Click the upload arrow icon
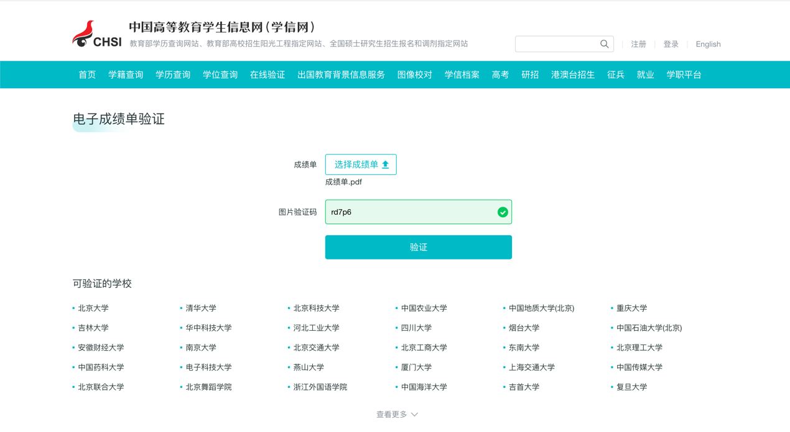790x432 pixels. (x=386, y=164)
